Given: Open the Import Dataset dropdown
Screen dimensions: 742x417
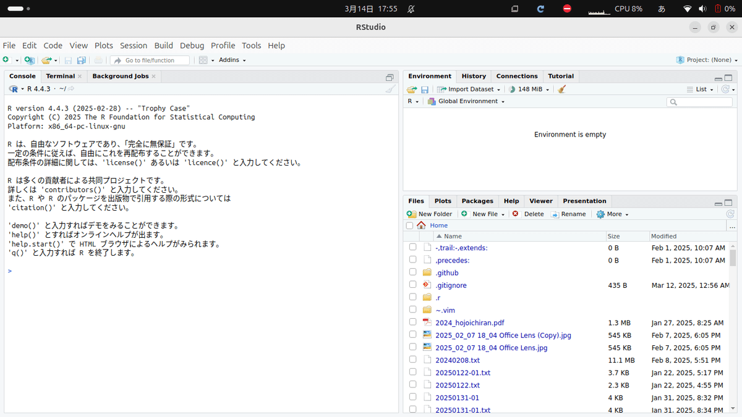Looking at the screenshot, I should (x=468, y=88).
